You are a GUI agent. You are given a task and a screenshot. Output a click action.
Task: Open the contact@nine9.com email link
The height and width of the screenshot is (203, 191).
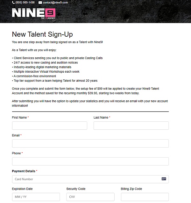pos(55,3)
